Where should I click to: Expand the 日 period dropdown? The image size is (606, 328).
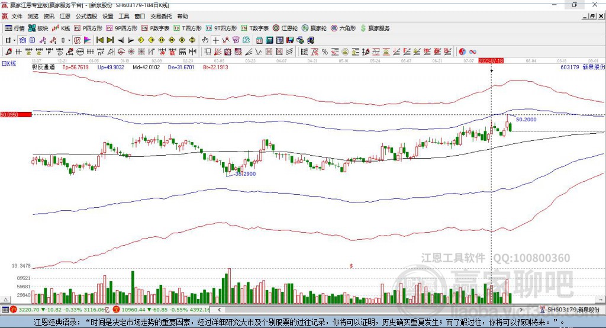coord(14,40)
